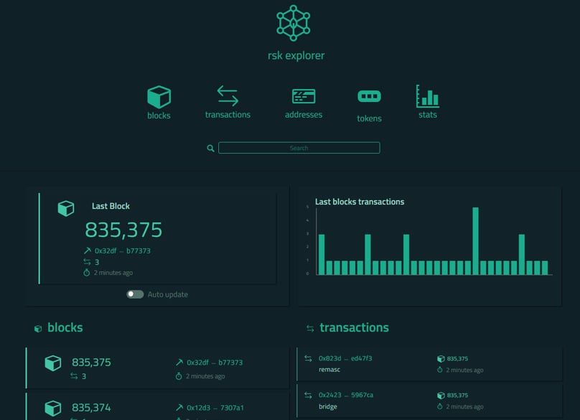Click the 'rsk explorer' title text
Viewport: 580px width, 420px height.
click(x=296, y=55)
